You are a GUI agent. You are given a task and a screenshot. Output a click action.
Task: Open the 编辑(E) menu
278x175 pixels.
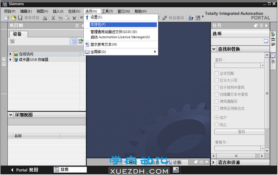point(26,11)
